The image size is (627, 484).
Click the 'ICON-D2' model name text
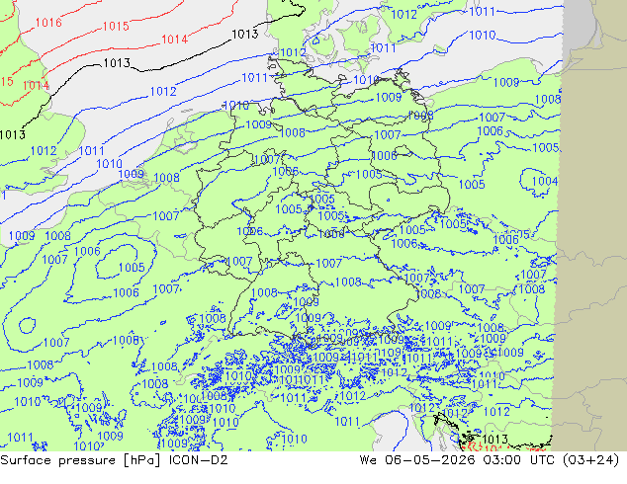click(x=199, y=460)
